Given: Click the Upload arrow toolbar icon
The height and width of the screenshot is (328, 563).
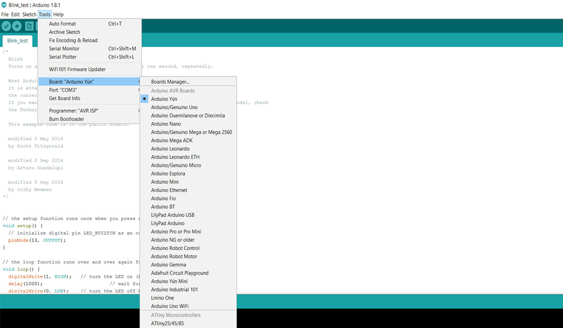Looking at the screenshot, I should click(17, 26).
